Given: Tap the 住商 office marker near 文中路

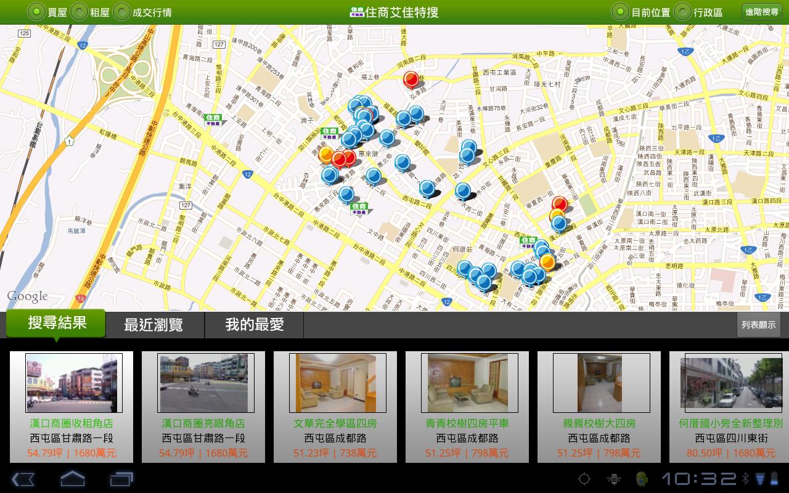Looking at the screenshot, I should click(x=359, y=209).
